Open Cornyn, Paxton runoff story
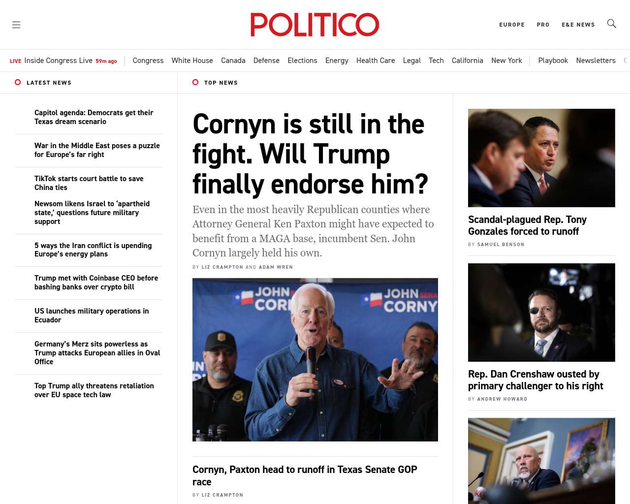Screen dimensions: 630x504 305,475
